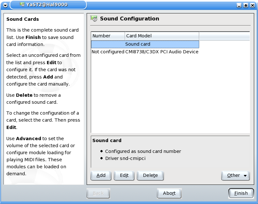Expand the Other dropdown button
Screen dimensions: 258x204
(235, 175)
